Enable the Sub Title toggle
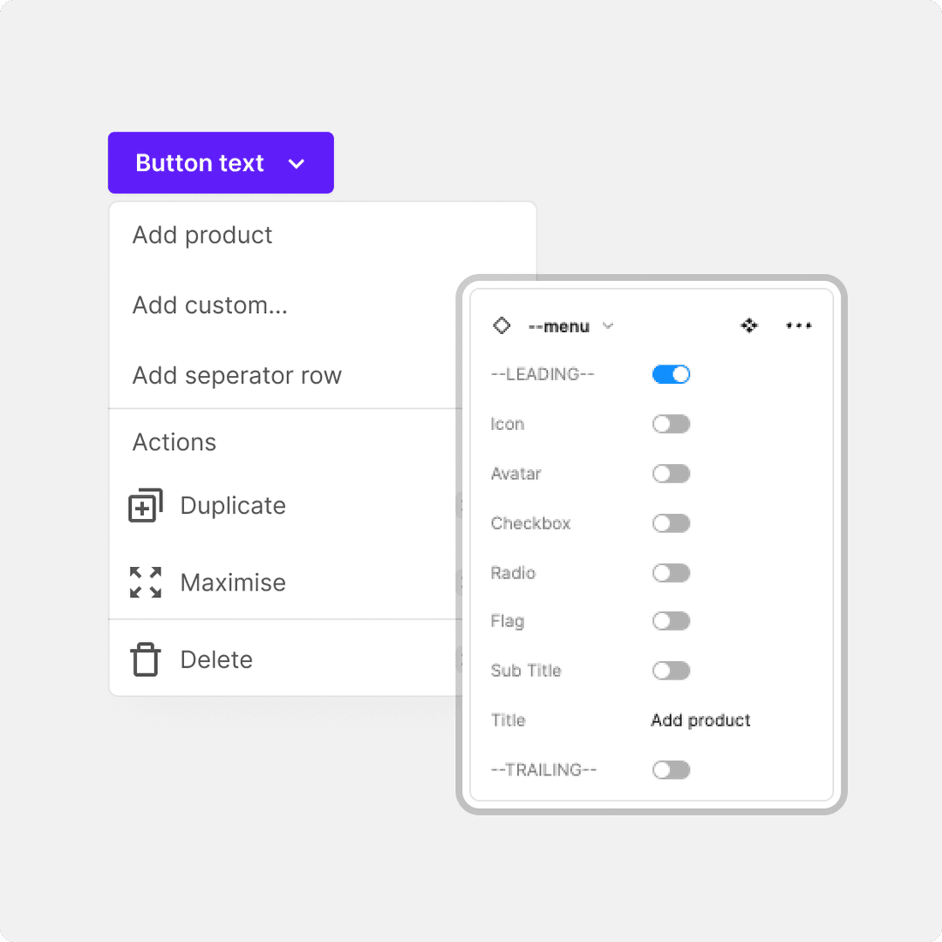 (671, 671)
